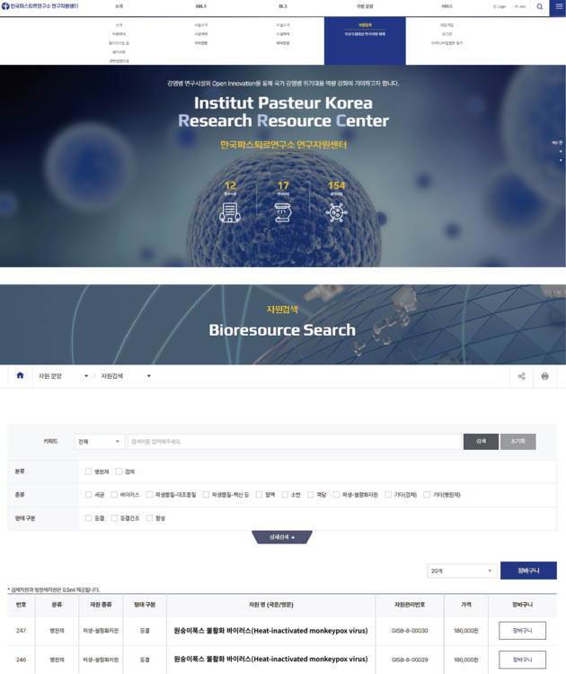
Task: Select the third slide indicator dot on banner
Action: click(561, 160)
